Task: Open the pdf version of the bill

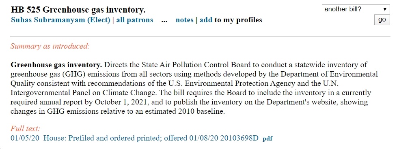Action: click(x=267, y=138)
